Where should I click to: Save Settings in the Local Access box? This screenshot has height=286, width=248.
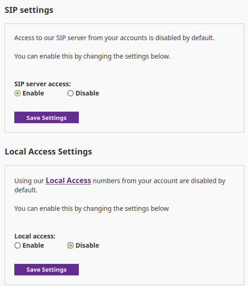(x=47, y=269)
